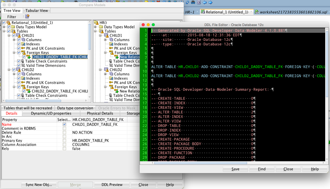Click the Data Types Model folder icon in HR tree

point(101,27)
